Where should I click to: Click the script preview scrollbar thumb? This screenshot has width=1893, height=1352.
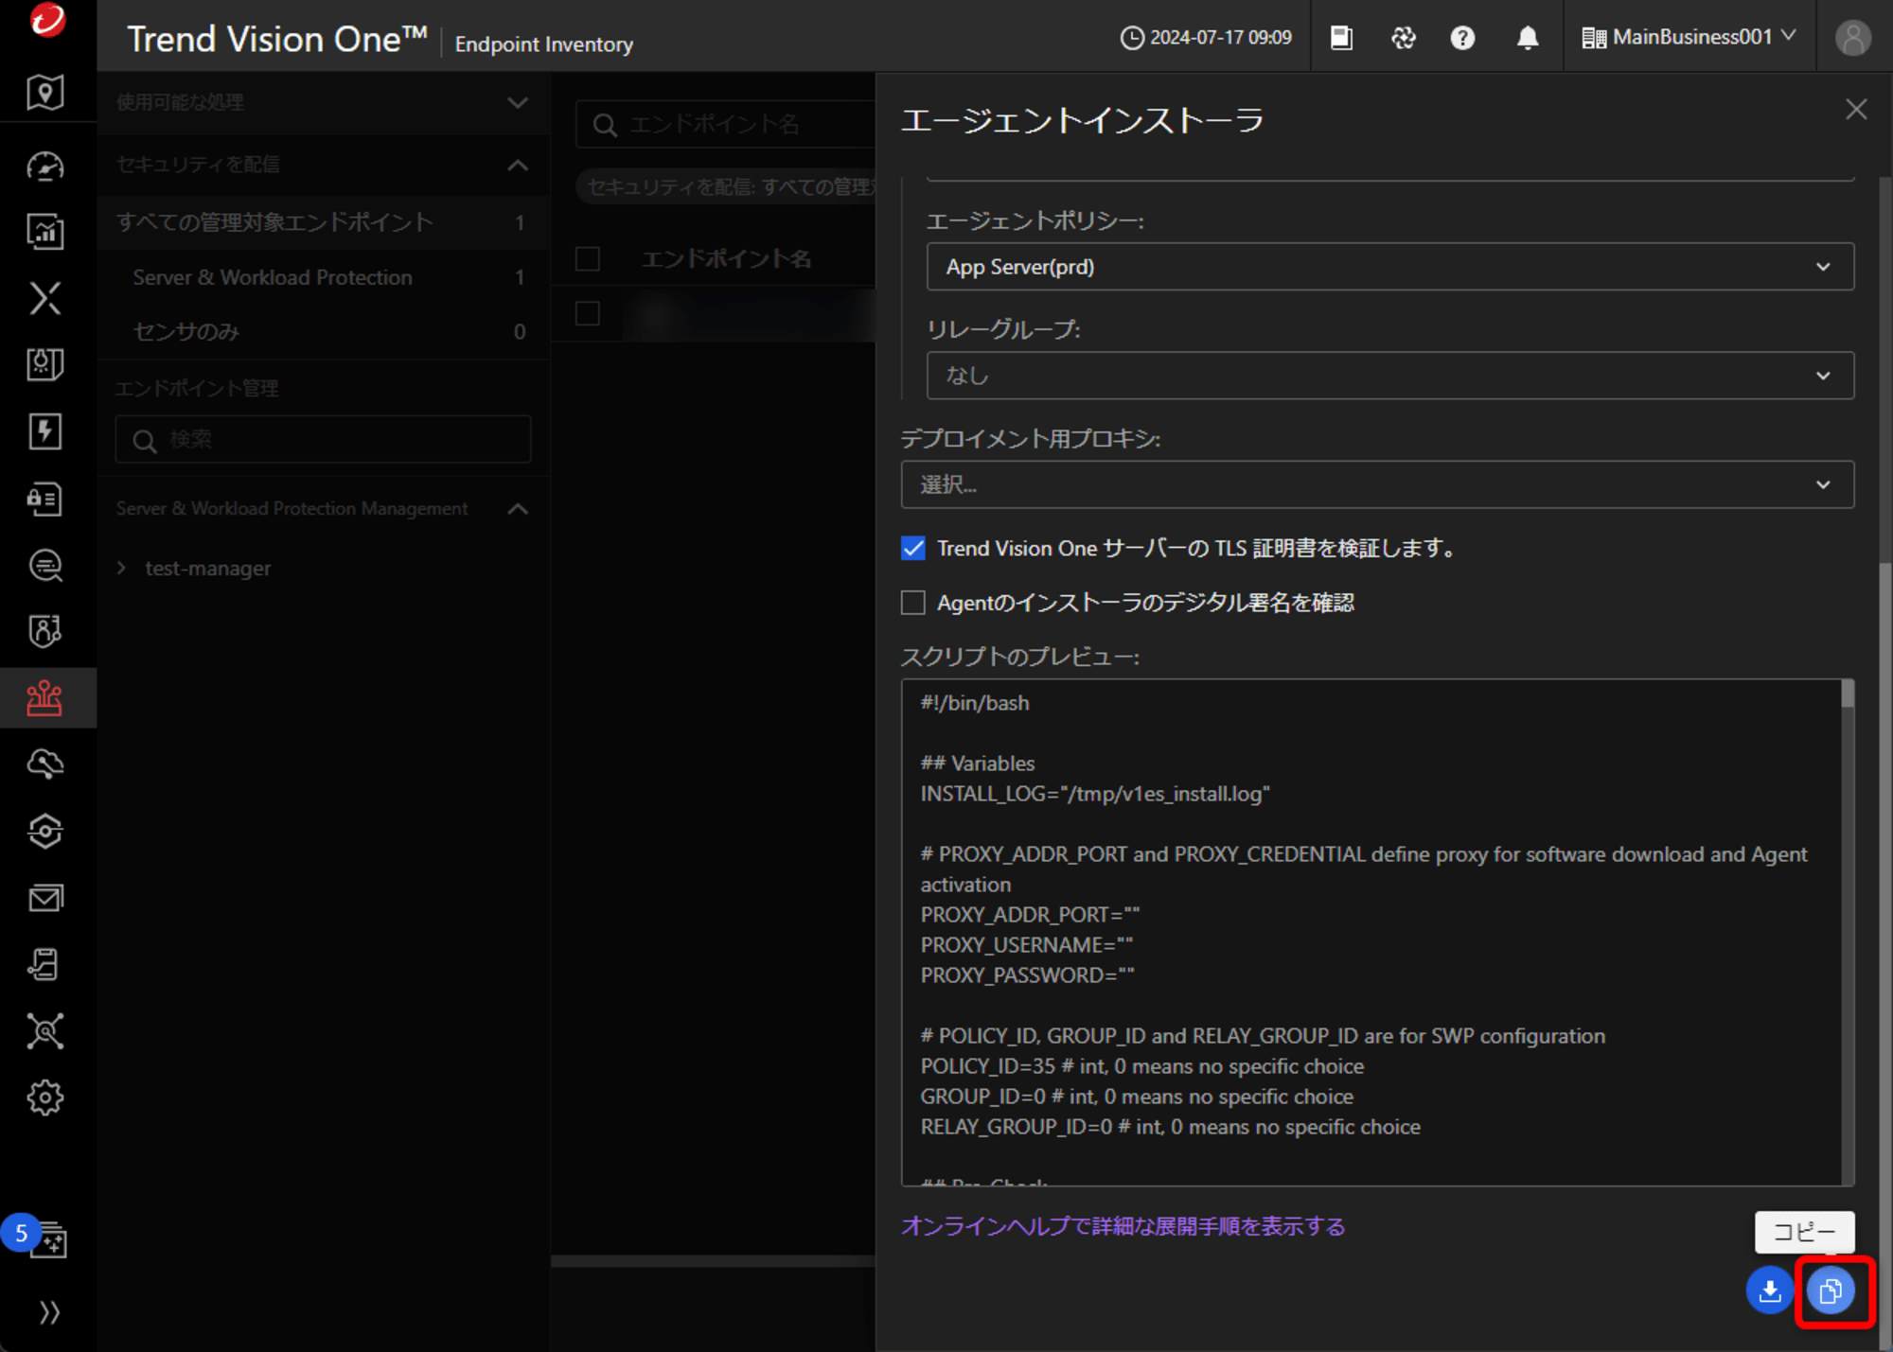click(x=1847, y=694)
